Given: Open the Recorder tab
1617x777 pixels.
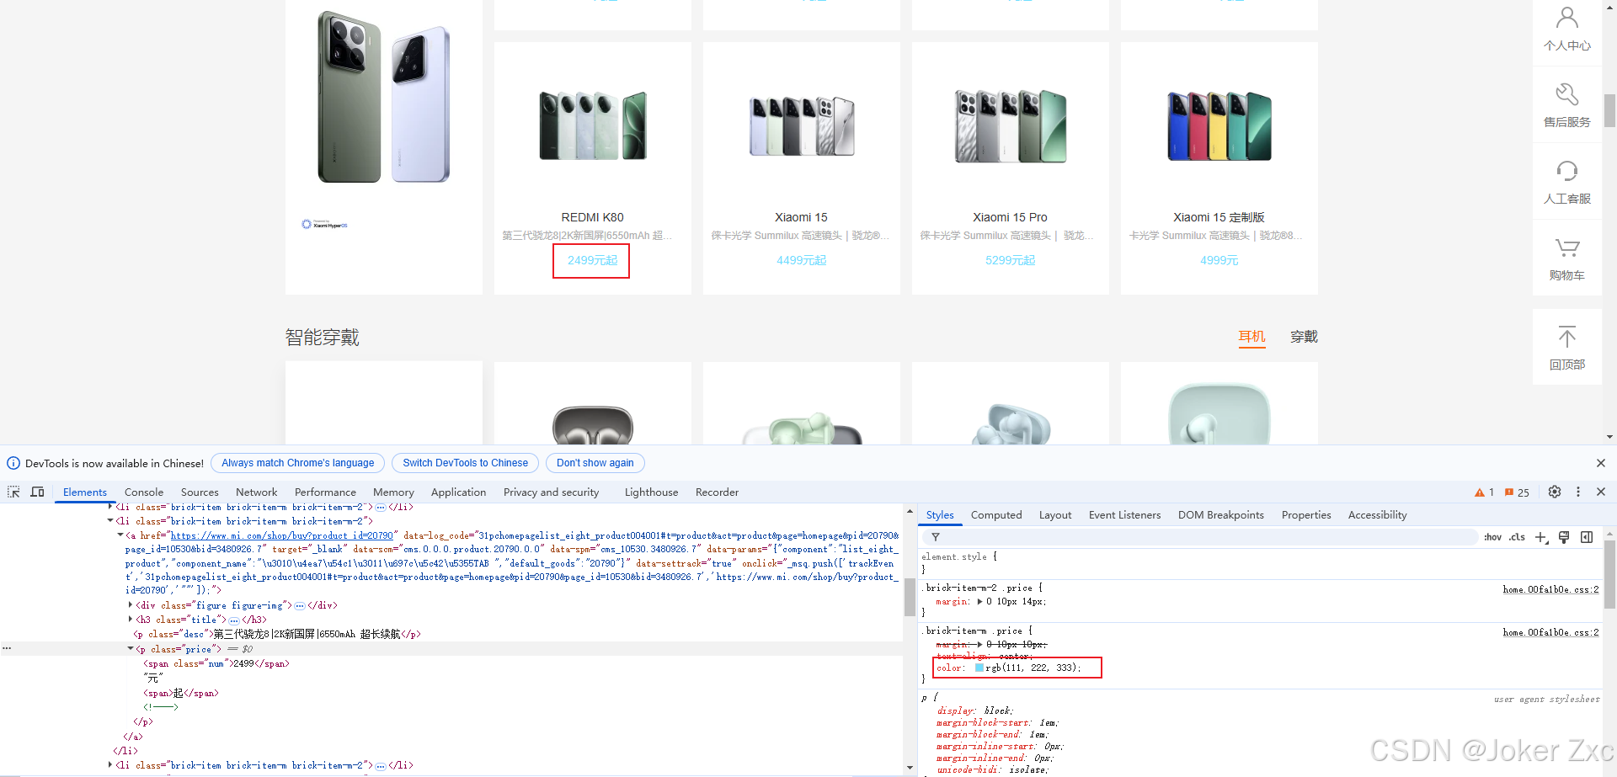Looking at the screenshot, I should click(x=717, y=492).
